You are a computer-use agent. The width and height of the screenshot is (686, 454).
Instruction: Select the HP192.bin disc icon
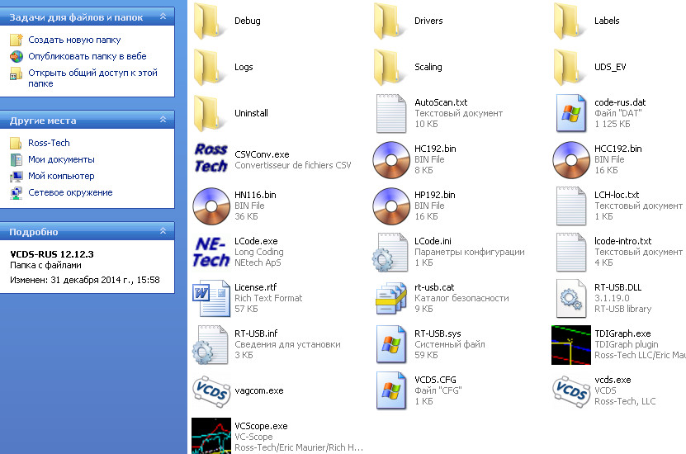tap(391, 206)
